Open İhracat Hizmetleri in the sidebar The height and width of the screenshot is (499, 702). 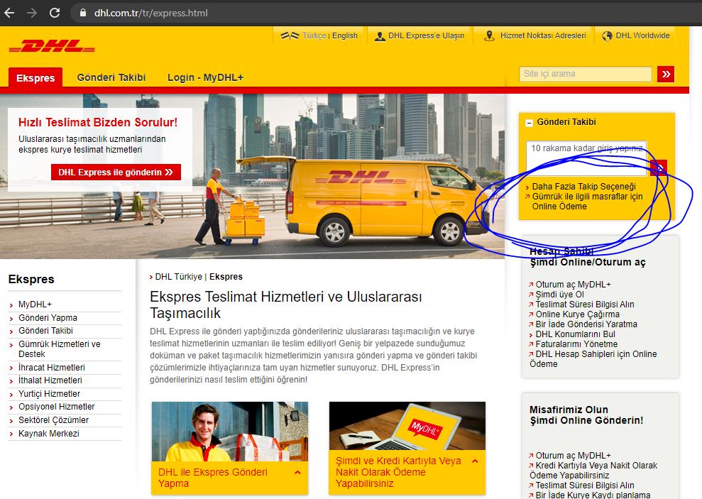pyautogui.click(x=52, y=368)
